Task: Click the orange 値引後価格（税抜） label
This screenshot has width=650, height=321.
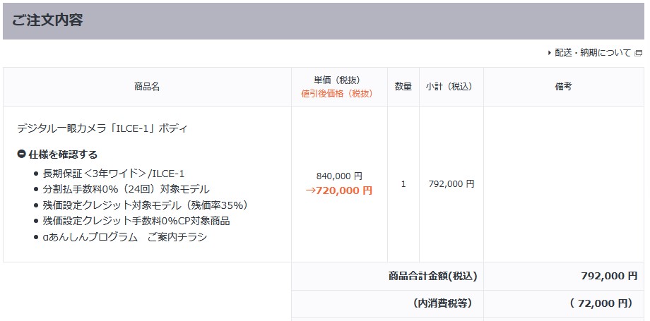Action: 337,94
